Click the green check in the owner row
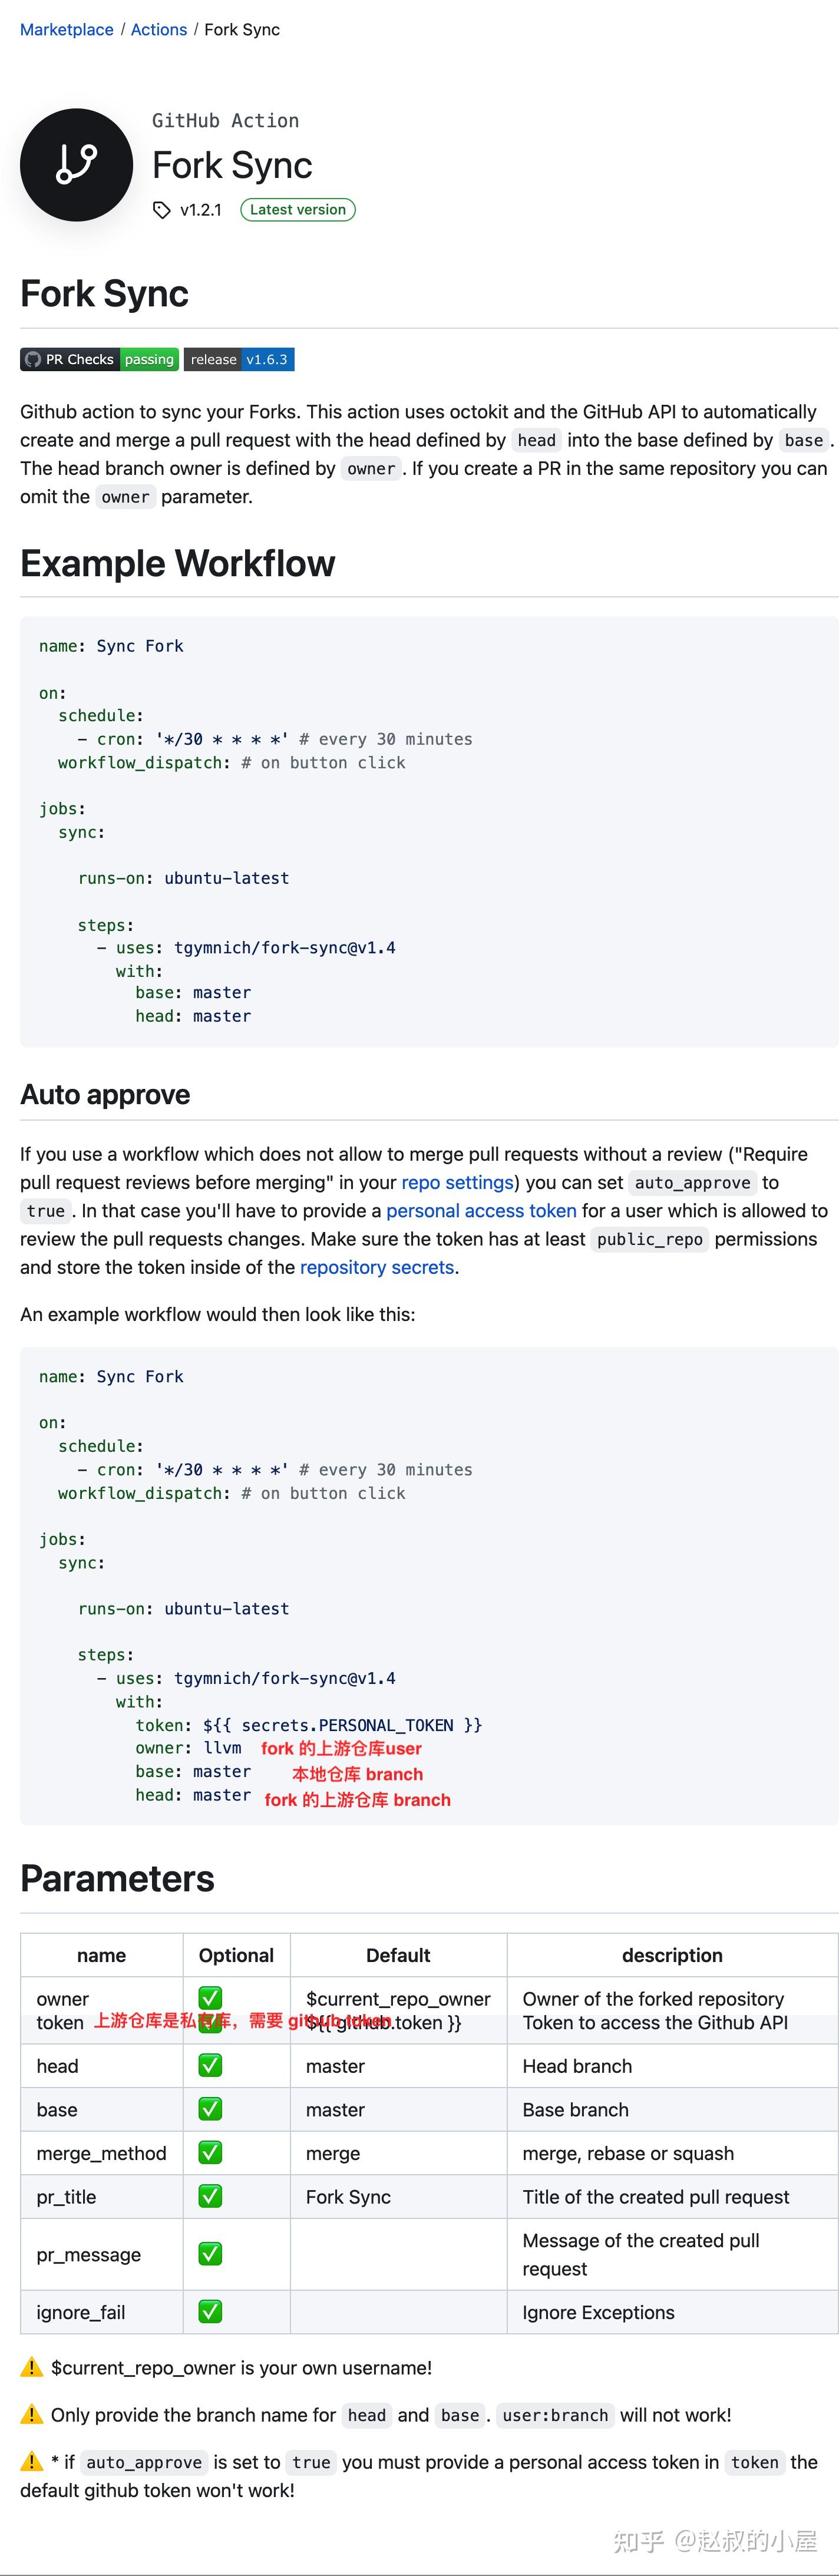Viewport: 839px width, 2576px height. 210,1998
